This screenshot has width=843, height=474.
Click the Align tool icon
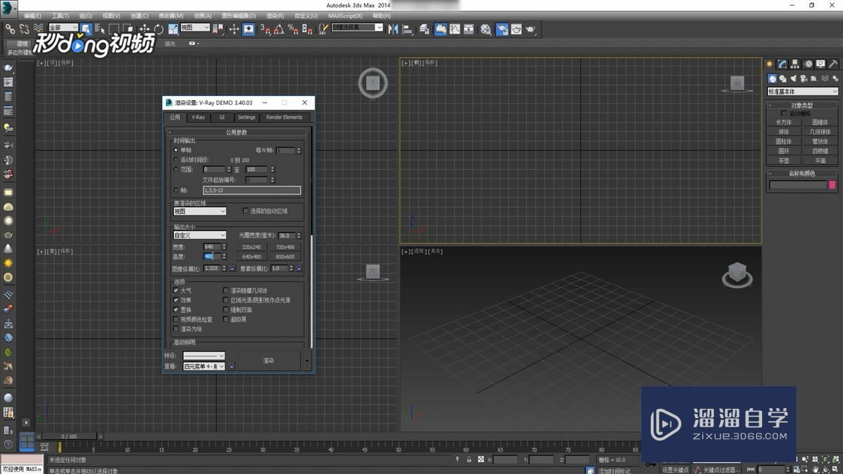[x=408, y=29]
